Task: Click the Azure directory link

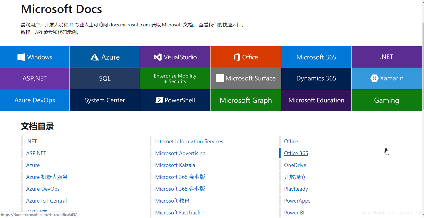Action: coord(33,165)
